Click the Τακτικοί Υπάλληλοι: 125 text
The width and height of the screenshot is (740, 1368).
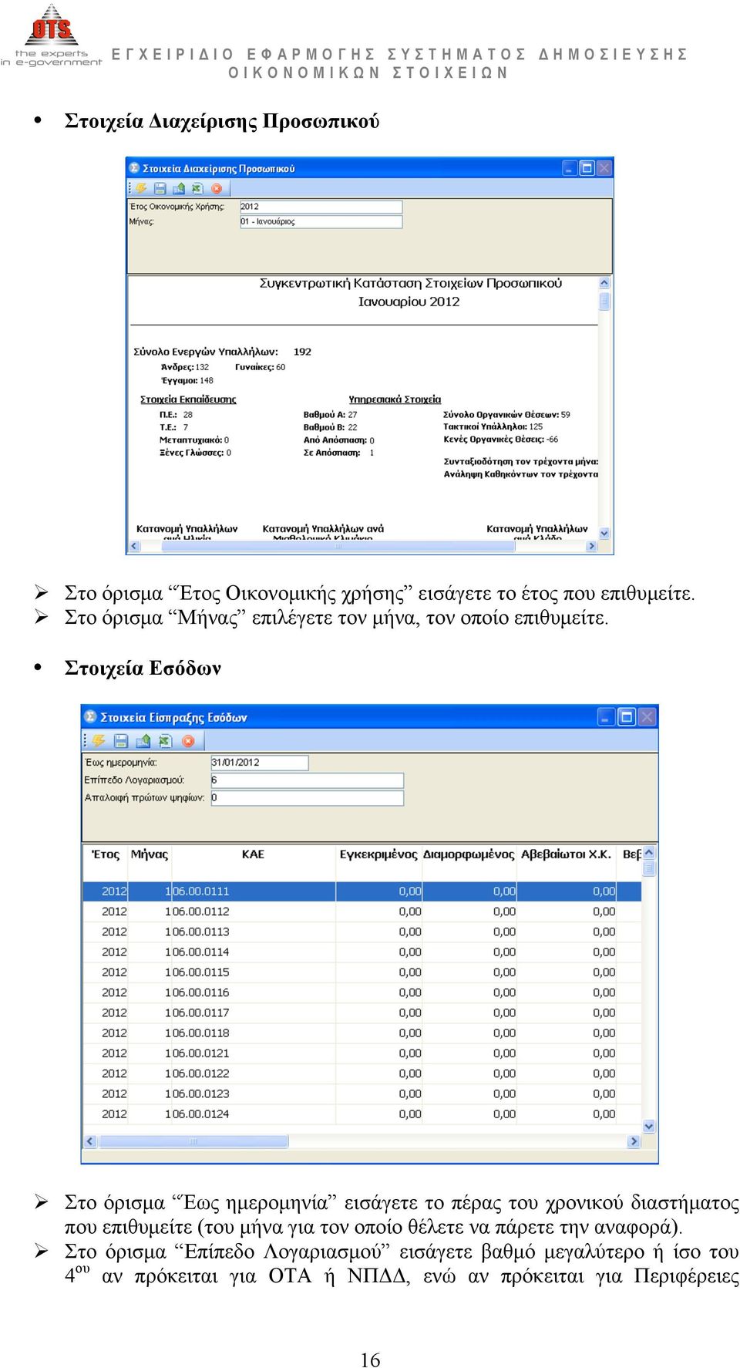click(493, 426)
